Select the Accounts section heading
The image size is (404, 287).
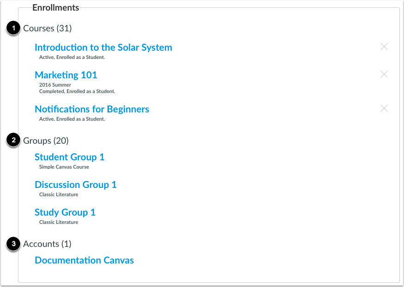click(47, 244)
